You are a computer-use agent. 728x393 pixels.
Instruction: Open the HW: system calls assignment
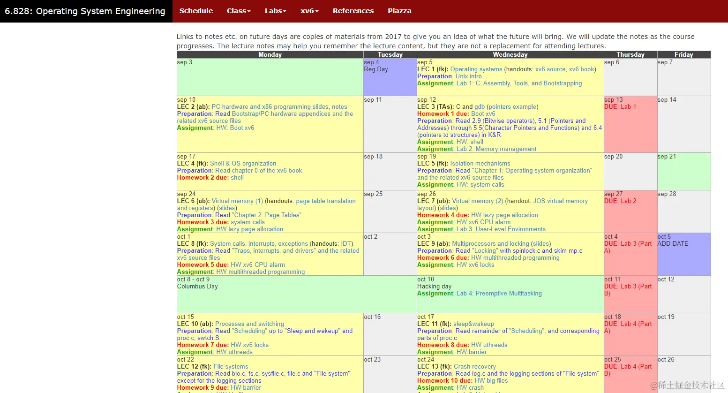[x=480, y=185]
